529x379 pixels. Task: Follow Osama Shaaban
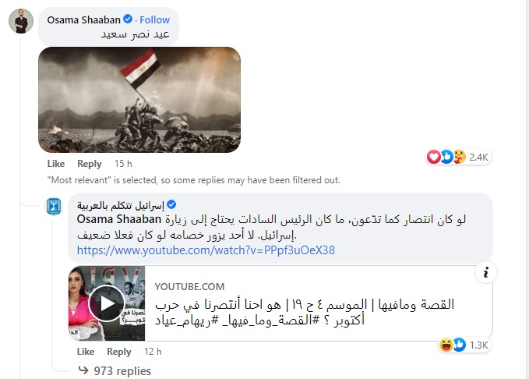154,20
